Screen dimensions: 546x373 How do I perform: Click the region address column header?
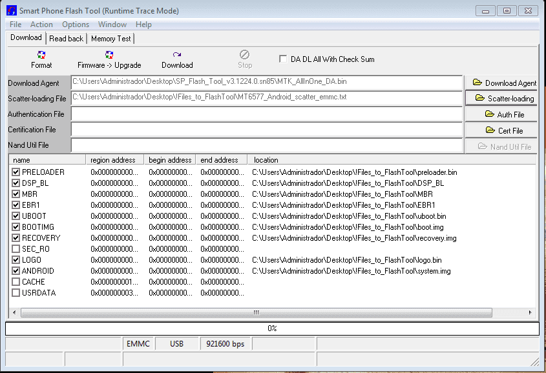[x=115, y=160]
